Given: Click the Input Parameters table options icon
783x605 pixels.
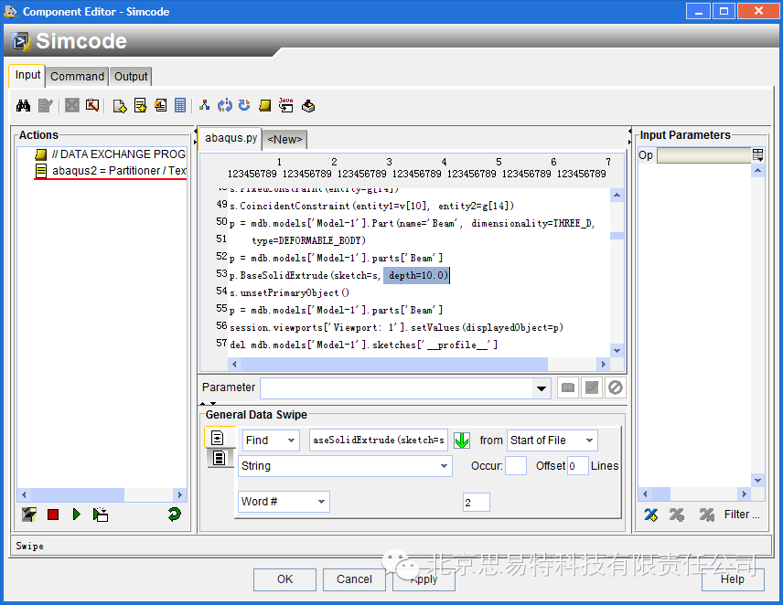Looking at the screenshot, I should tap(757, 155).
